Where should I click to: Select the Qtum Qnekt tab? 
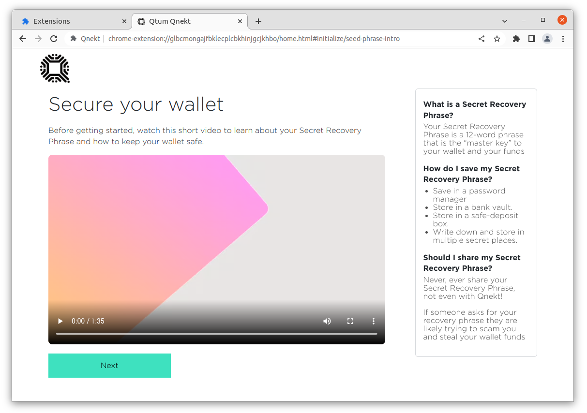point(190,21)
